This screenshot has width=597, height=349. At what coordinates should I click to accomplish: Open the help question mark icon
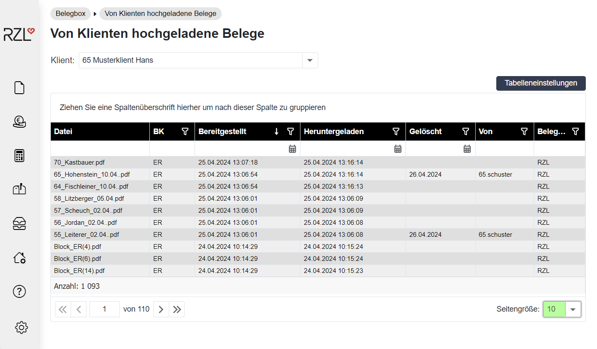pos(20,291)
